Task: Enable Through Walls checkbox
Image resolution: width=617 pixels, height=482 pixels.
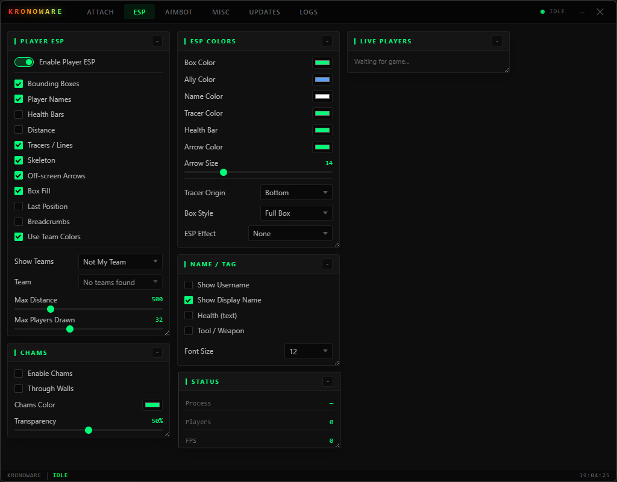Action: pos(19,389)
